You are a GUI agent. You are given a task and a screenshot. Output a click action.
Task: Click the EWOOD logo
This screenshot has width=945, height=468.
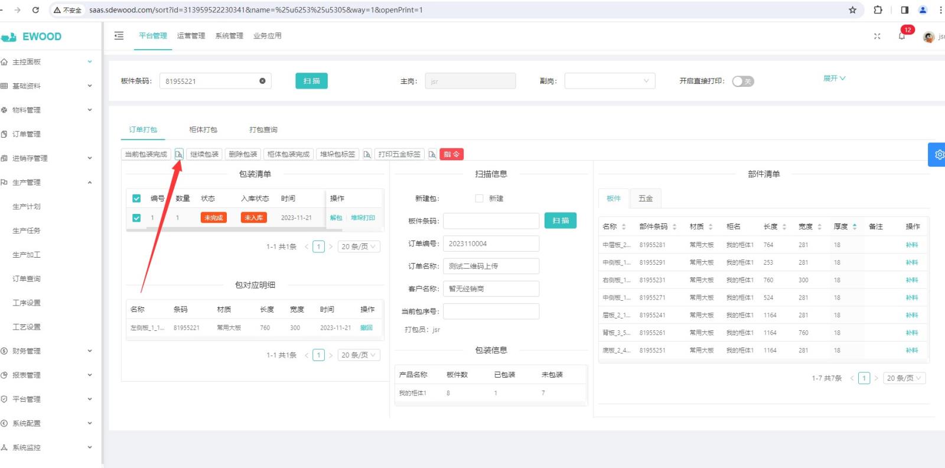[x=32, y=37]
